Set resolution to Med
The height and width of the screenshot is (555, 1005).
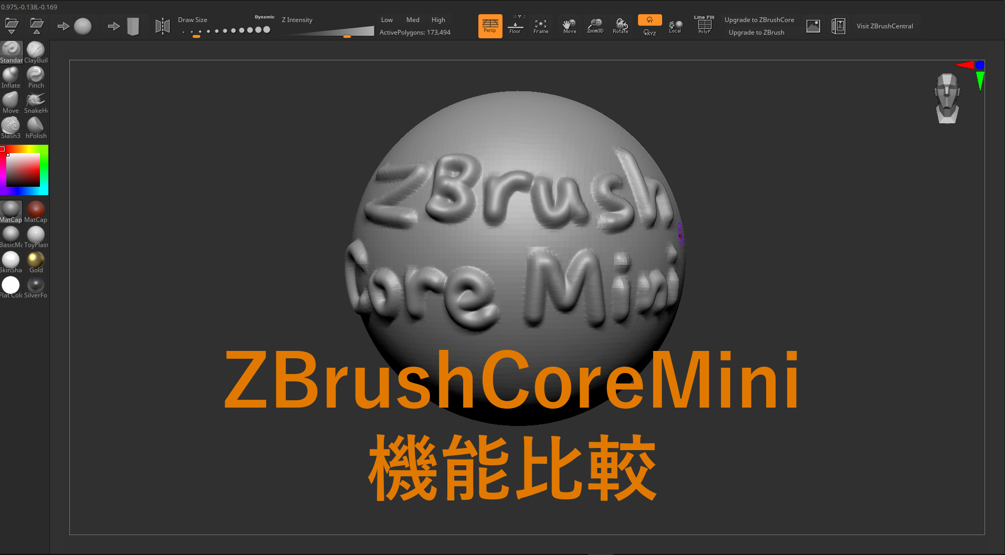coord(413,20)
